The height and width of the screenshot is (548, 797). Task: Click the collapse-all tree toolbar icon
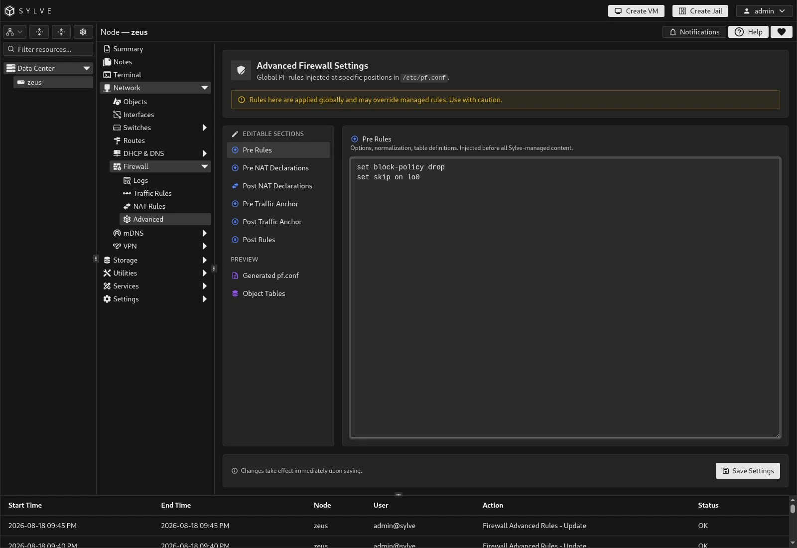61,32
